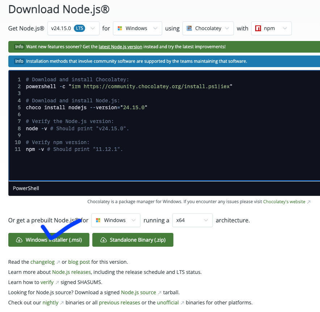This screenshot has width=320, height=312.
Task: Open the Chocolatey install method dropdown
Action: [x=208, y=28]
